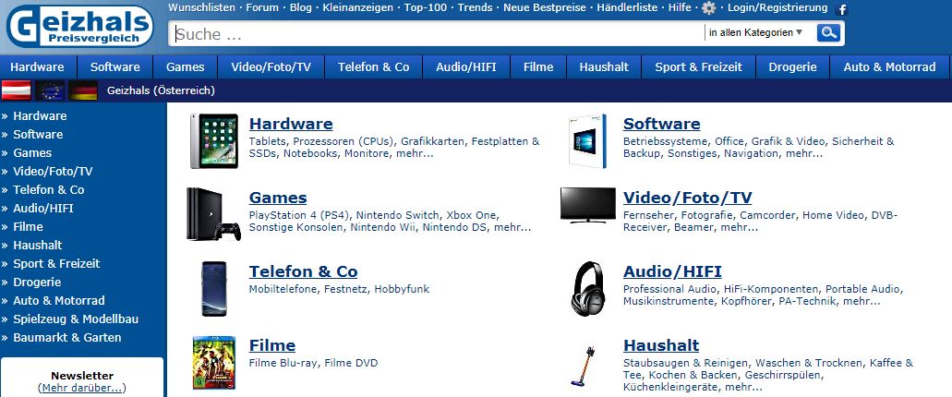
Task: Click 'Mehr darüber...' newsletter link
Action: [x=82, y=389]
